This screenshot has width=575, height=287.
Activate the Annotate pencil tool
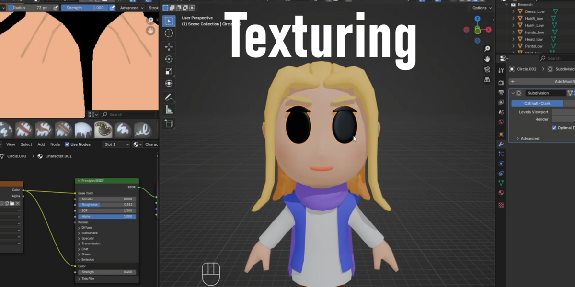169,98
